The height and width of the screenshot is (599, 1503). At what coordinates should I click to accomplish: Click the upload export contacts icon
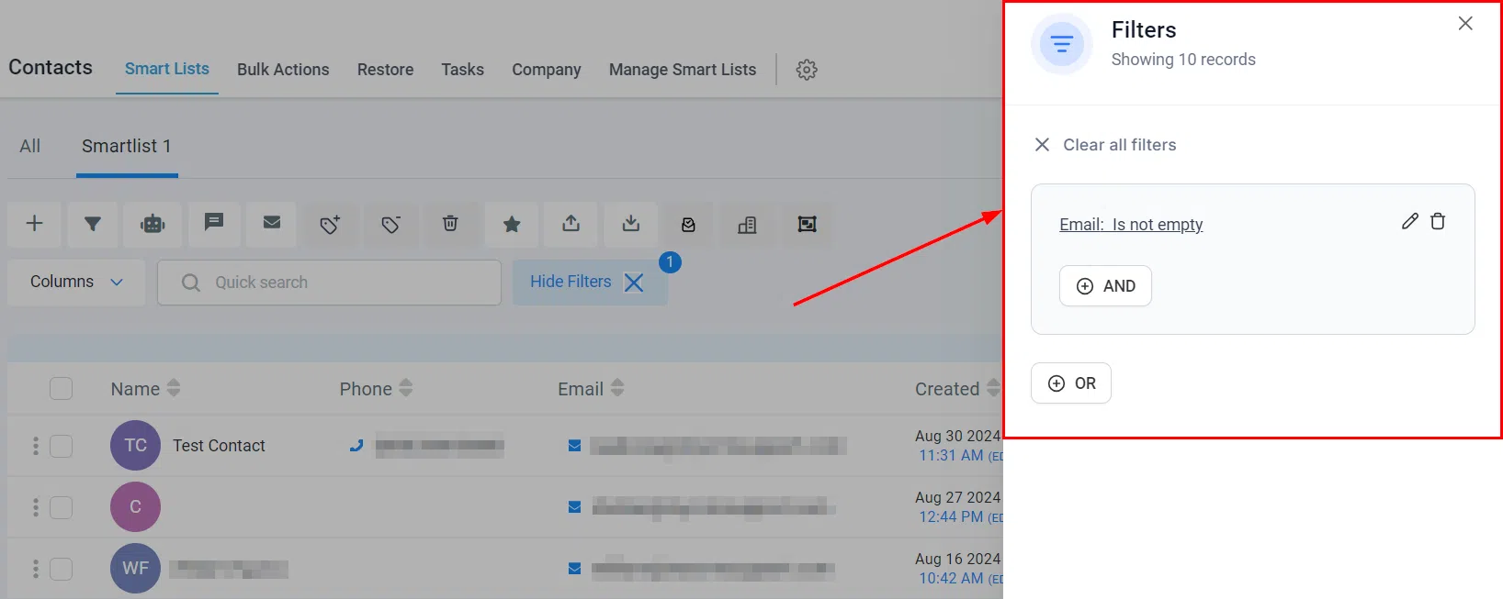coord(571,224)
